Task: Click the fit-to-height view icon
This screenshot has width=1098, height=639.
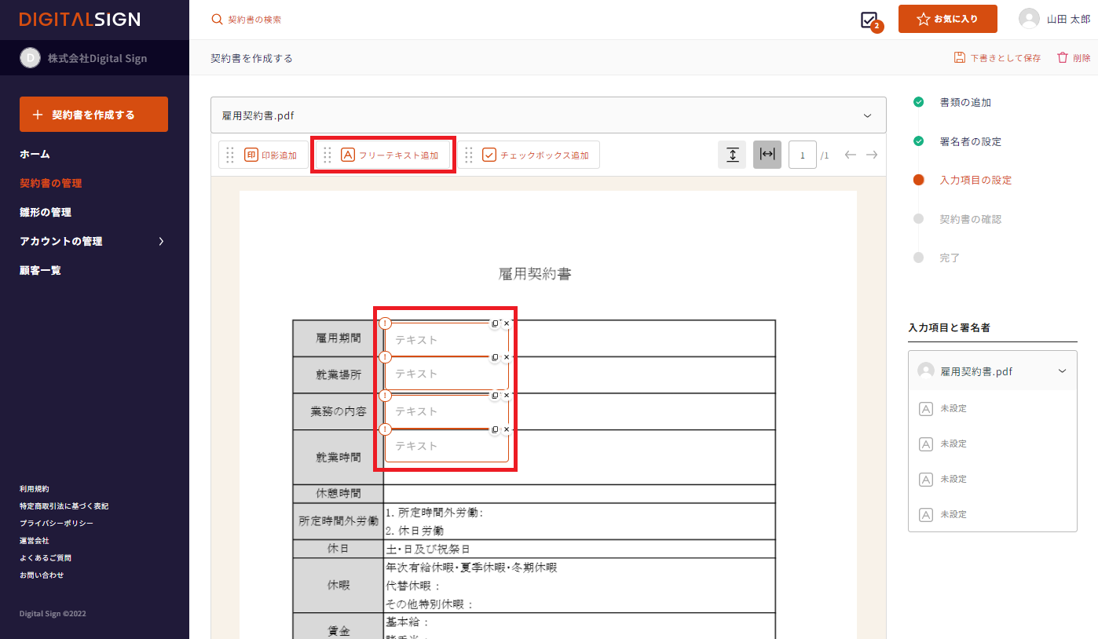Action: point(732,155)
